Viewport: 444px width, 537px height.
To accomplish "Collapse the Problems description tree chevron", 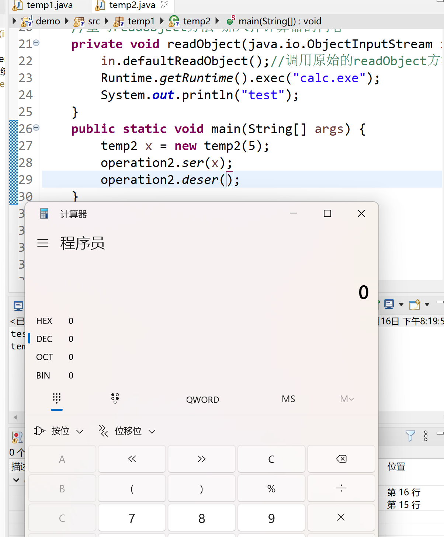I will click(16, 480).
